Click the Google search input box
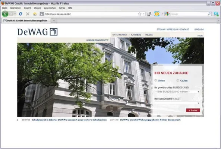221x149 pixels. (x=189, y=14)
